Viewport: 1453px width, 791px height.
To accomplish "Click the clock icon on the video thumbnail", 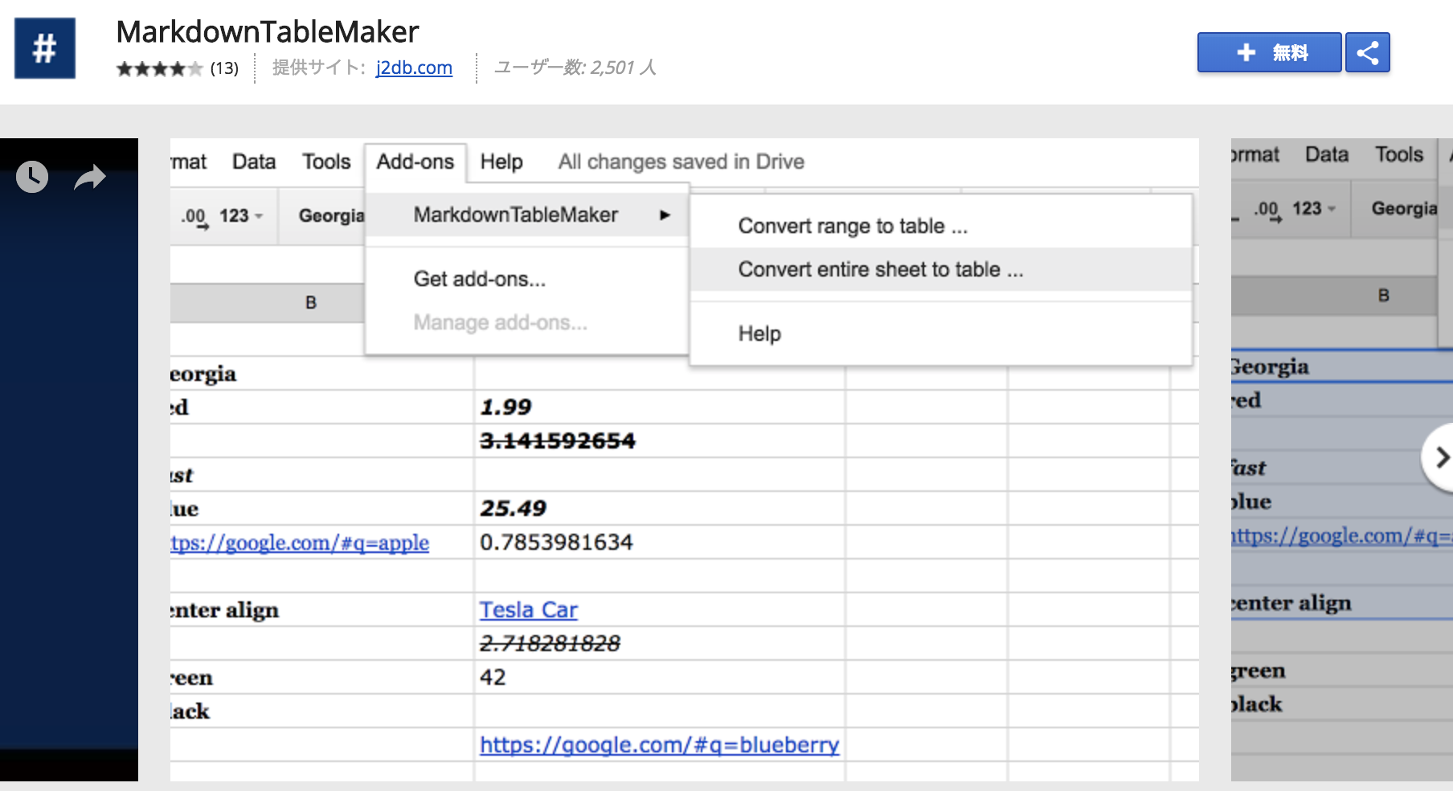I will click(x=31, y=176).
